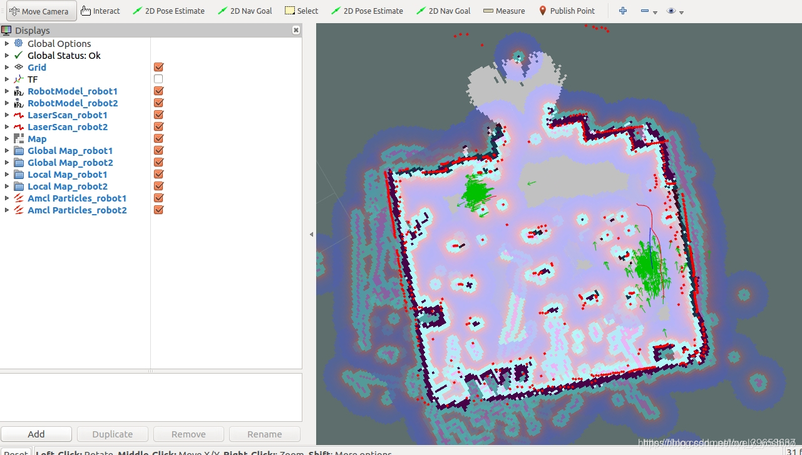The width and height of the screenshot is (802, 455).
Task: Select the Measure tool
Action: 504,11
